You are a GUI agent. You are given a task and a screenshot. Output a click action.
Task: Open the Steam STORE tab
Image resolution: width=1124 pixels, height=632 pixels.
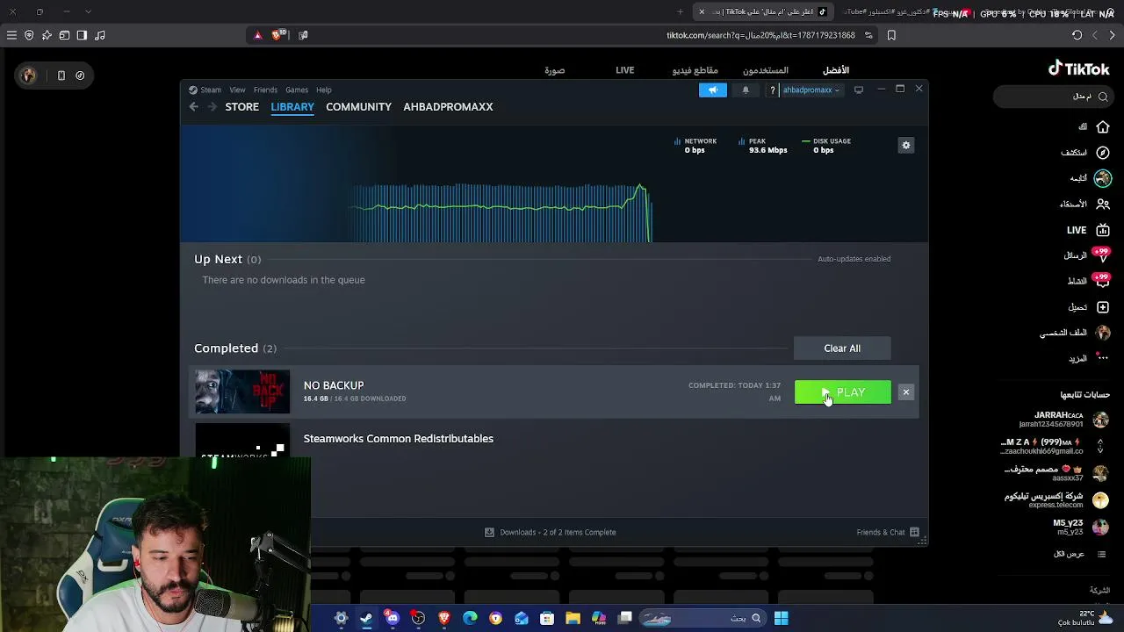coord(242,107)
